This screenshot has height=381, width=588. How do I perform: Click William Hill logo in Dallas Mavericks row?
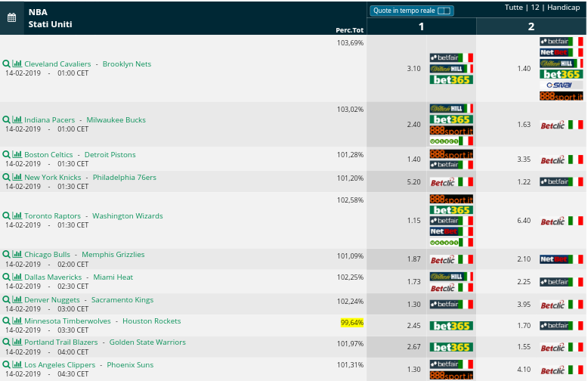(451, 277)
